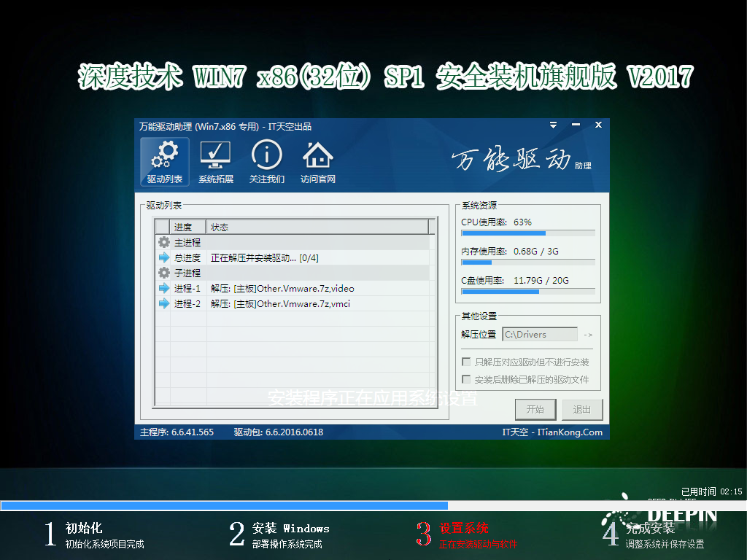Screen dimensions: 747x560
Task: Click the blue installation progress bar
Action: click(225, 506)
